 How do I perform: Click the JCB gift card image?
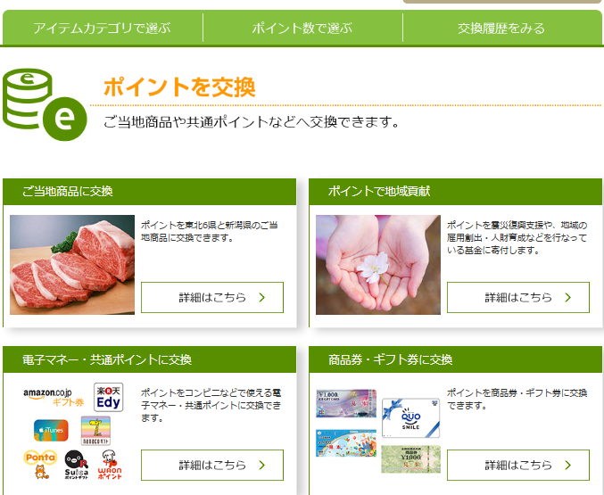[346, 403]
